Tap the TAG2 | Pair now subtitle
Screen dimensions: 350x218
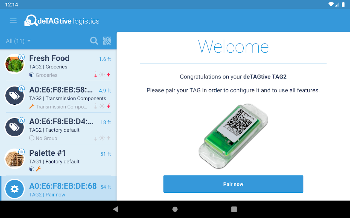47,195
